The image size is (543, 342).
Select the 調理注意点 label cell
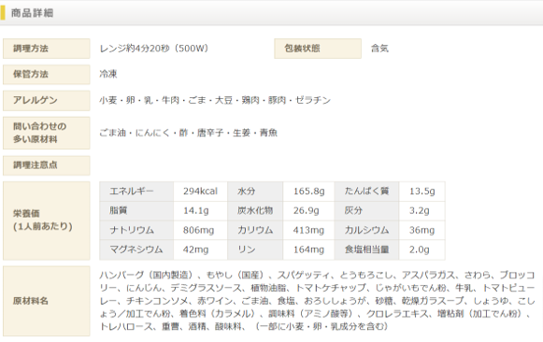[x=47, y=165]
